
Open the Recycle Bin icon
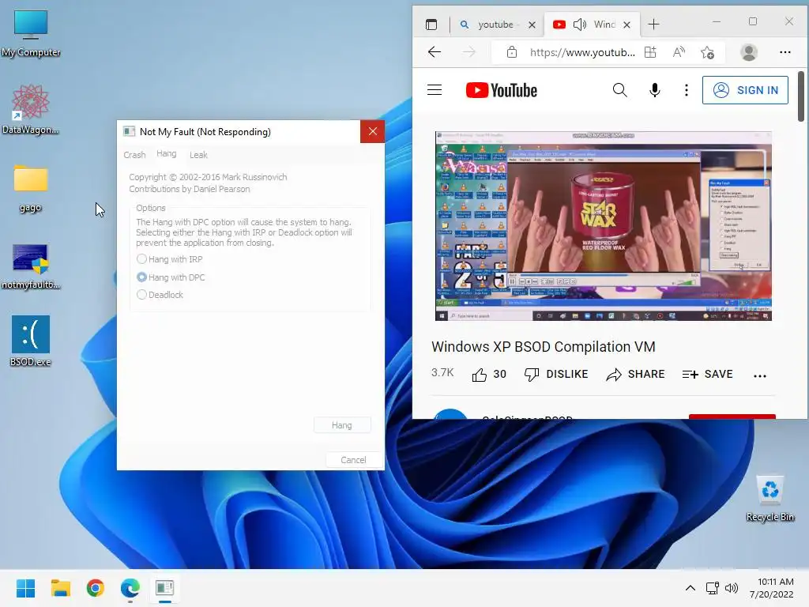769,499
